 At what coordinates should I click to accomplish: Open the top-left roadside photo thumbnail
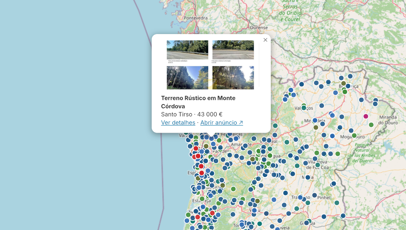pos(188,50)
